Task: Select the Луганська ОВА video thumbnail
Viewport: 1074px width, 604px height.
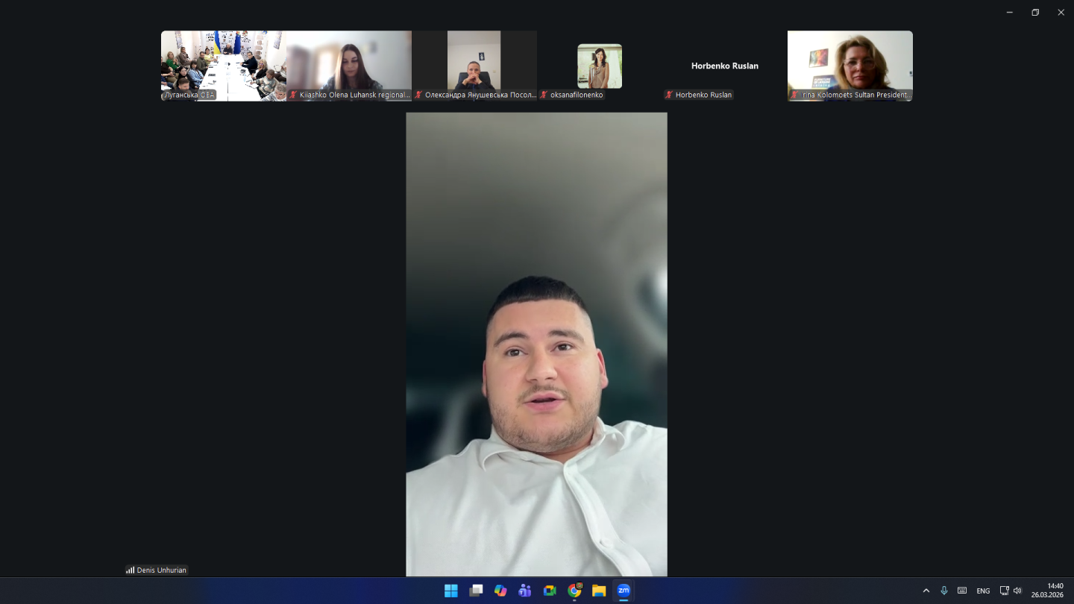Action: (223, 66)
